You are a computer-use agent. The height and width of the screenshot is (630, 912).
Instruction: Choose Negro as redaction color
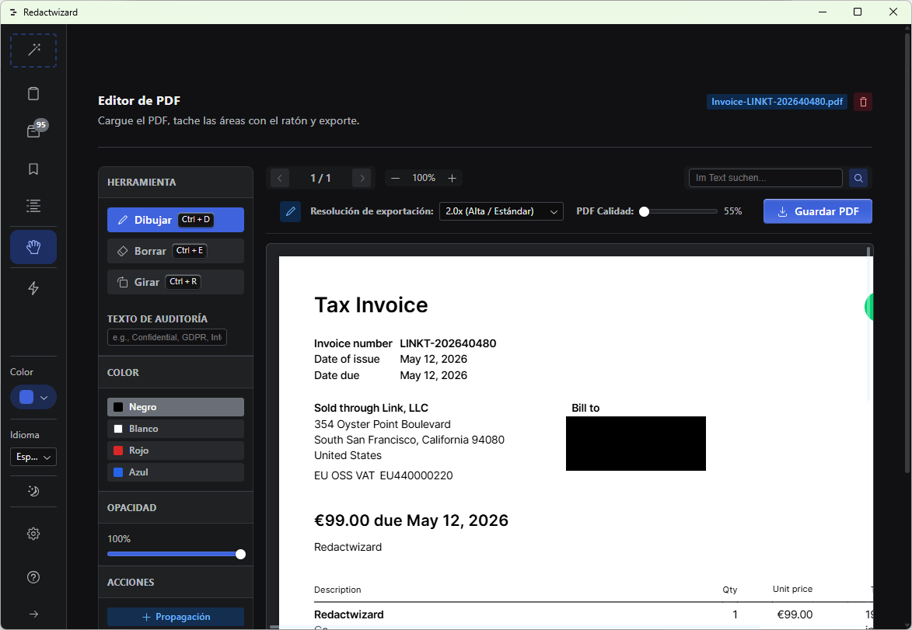coord(176,407)
